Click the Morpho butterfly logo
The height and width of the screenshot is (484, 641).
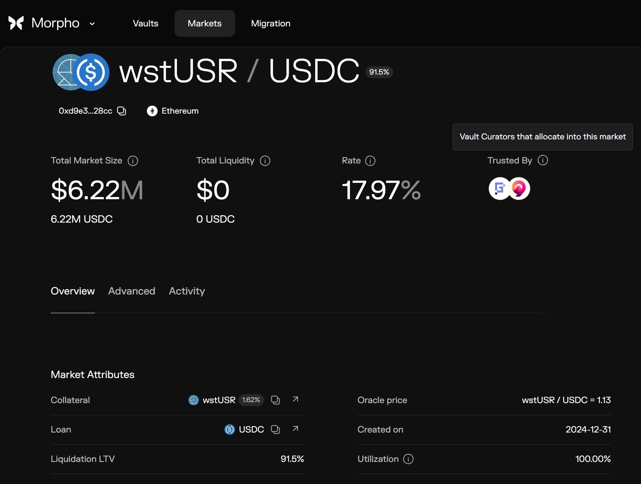tap(16, 23)
